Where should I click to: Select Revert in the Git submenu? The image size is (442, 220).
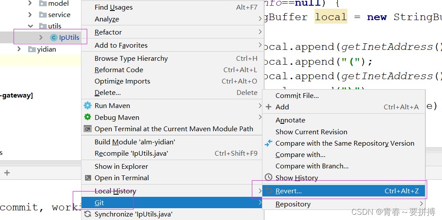[x=289, y=191]
